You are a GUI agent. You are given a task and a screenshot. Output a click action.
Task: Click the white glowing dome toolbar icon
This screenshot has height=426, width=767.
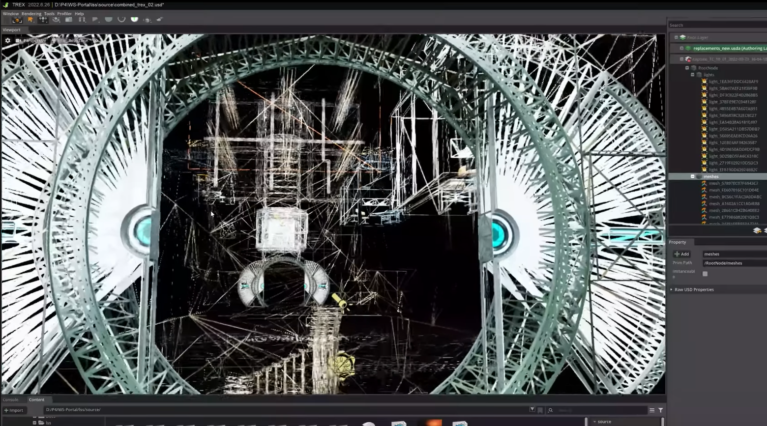coord(134,20)
